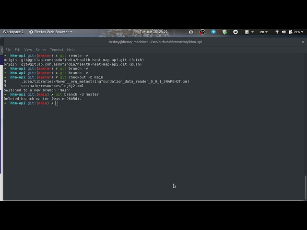Viewport: 307px width, 230px height.
Task: Click the terminal vertical scrollbar
Action: coord(305,187)
